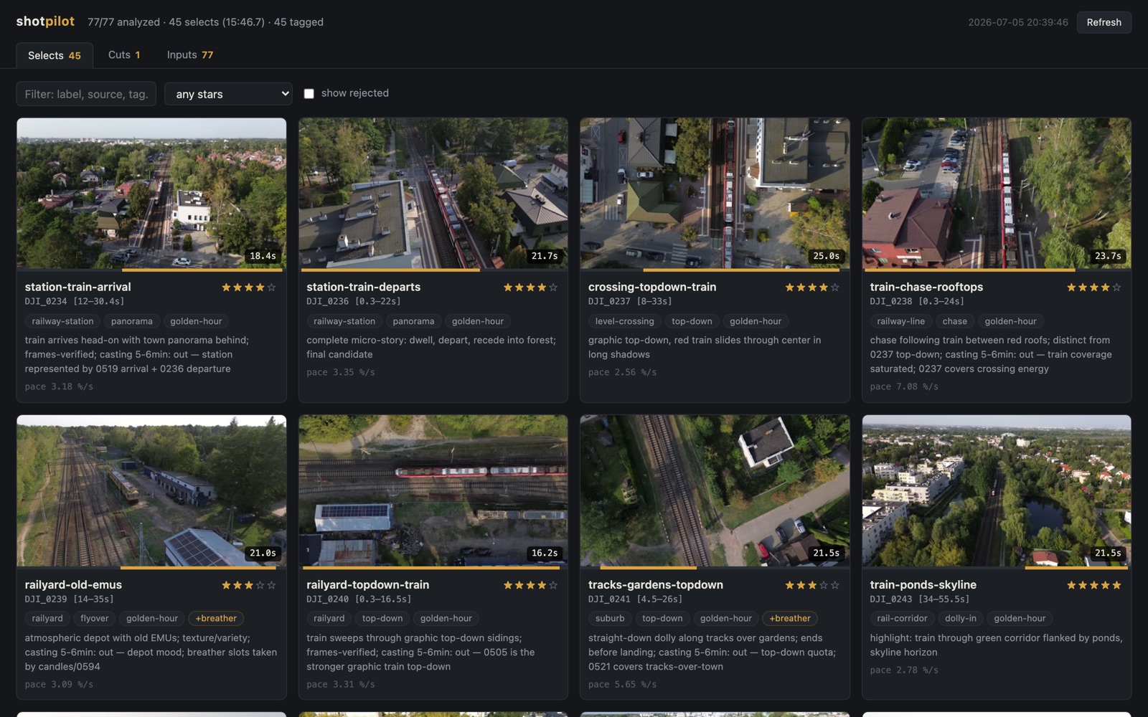This screenshot has height=717, width=1148.
Task: Click third star on station-train-arrival
Action: 249,288
